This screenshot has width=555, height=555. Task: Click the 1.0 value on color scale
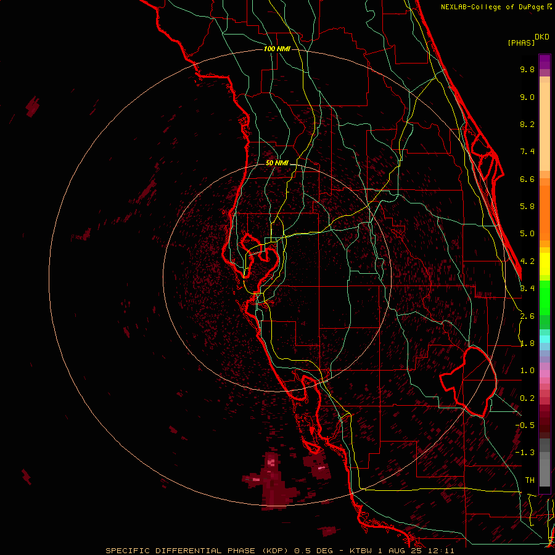[527, 371]
